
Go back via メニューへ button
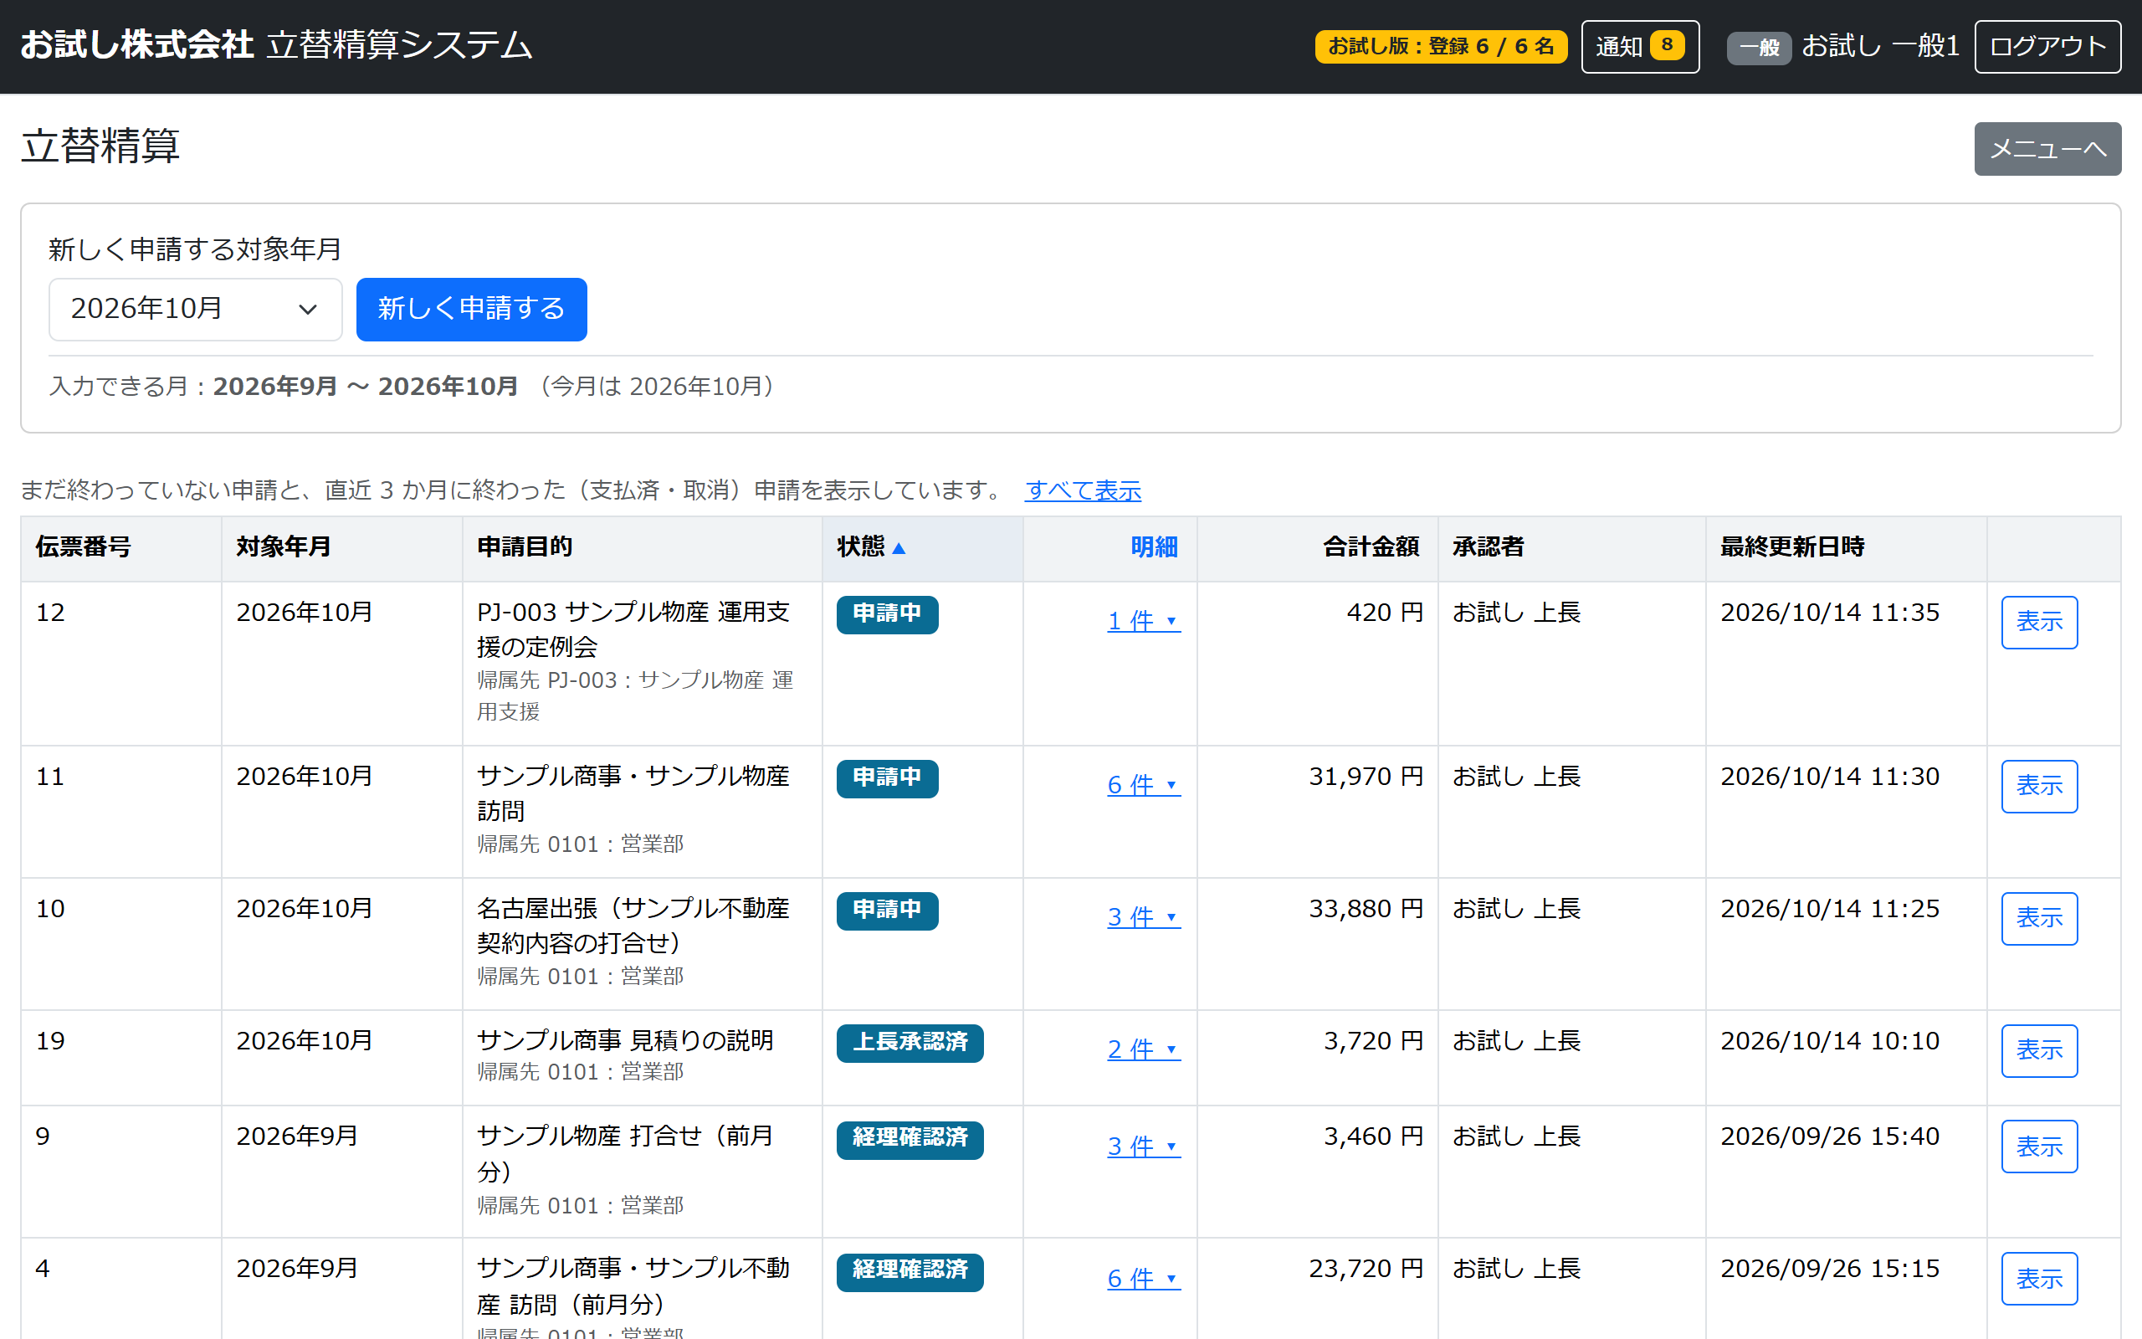coord(2047,149)
